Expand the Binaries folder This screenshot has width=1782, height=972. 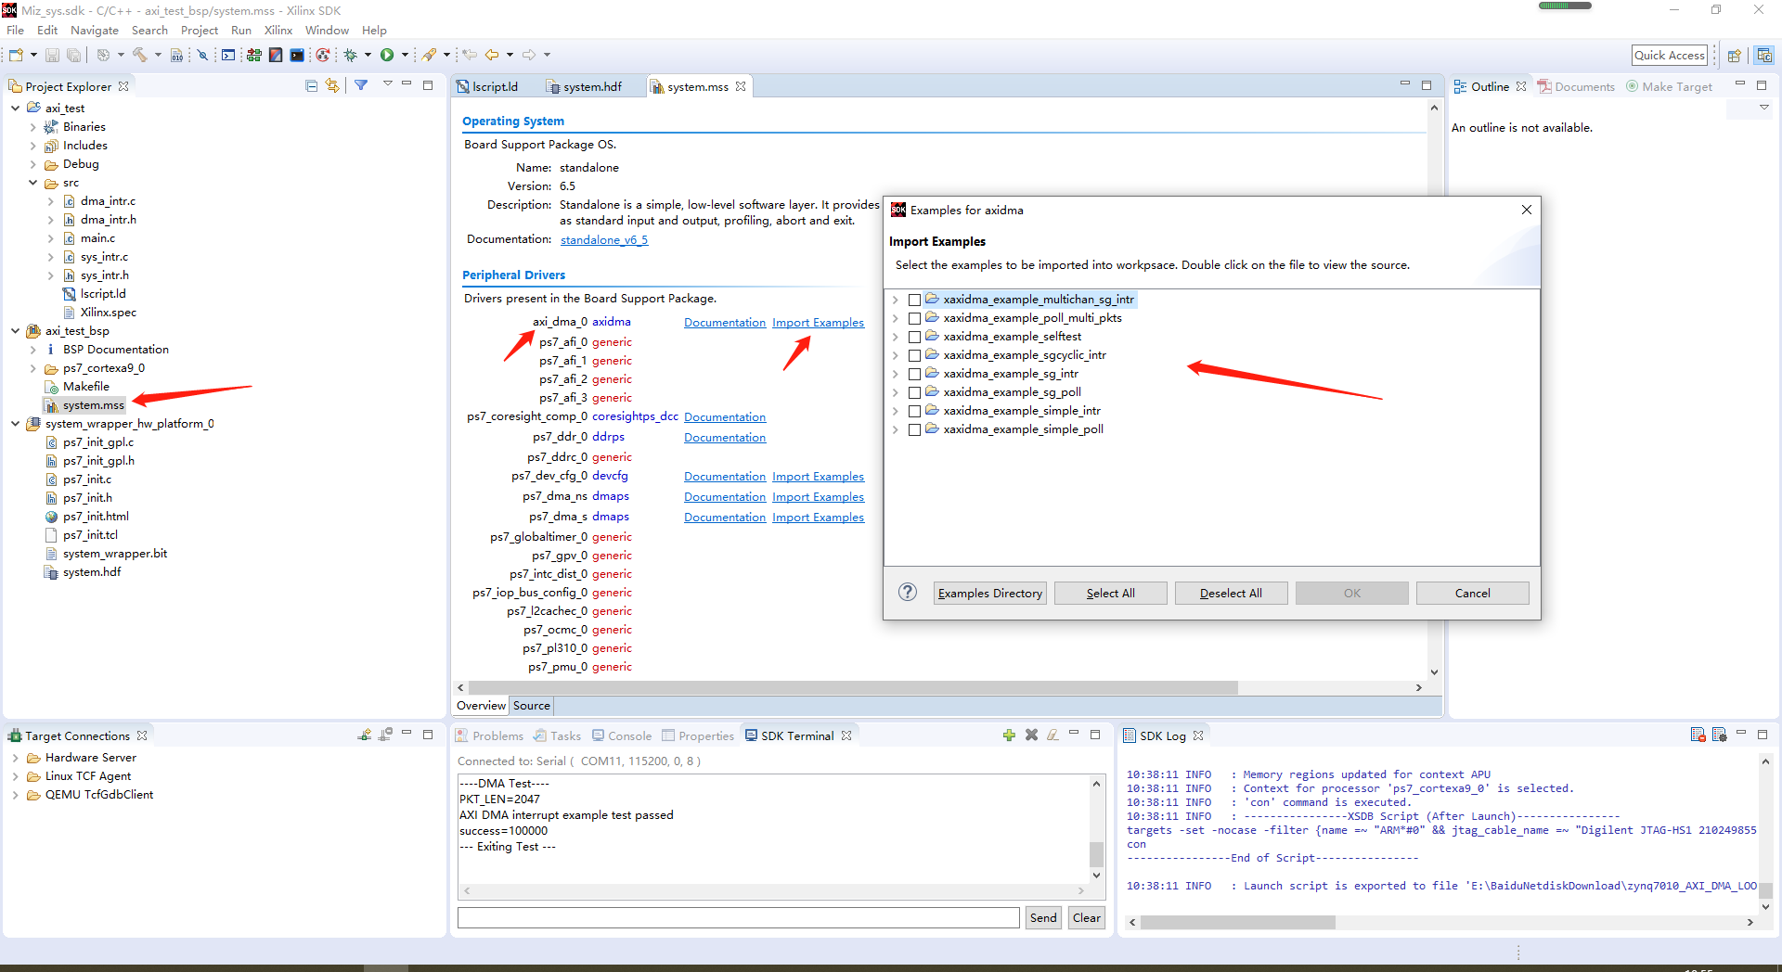(x=33, y=127)
